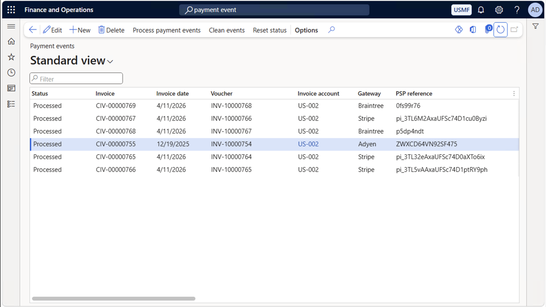This screenshot has height=307, width=546.
Task: Open Favorites from the left sidebar
Action: 11,57
